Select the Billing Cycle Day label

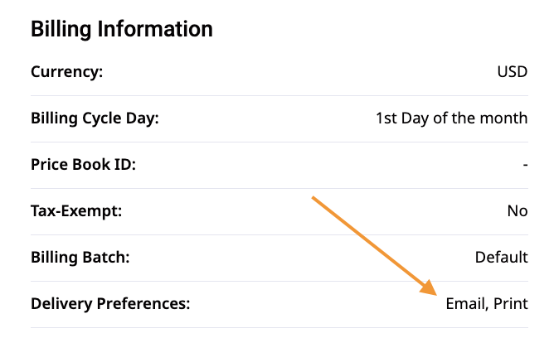click(x=95, y=118)
